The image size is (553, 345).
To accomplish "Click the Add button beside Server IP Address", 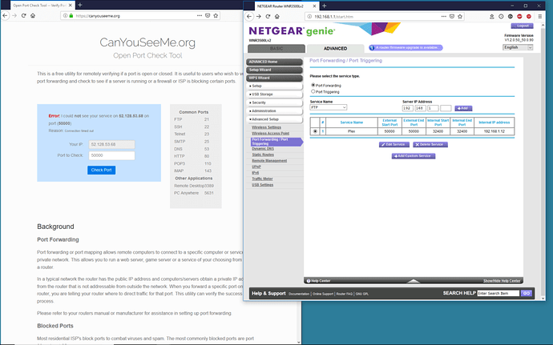I will pyautogui.click(x=463, y=108).
